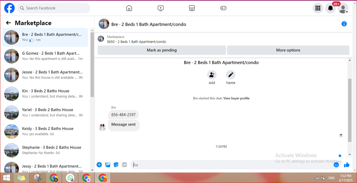Click the Message sent bubble
This screenshot has width=357, height=183.
pos(124,125)
